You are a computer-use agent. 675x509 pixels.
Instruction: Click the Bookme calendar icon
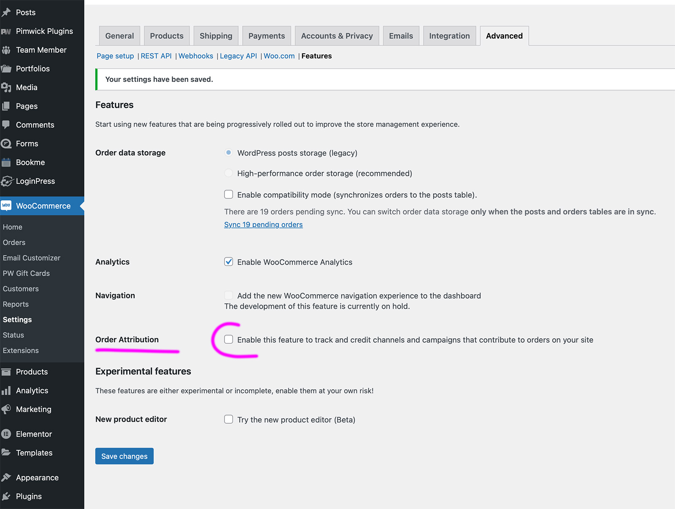click(6, 162)
